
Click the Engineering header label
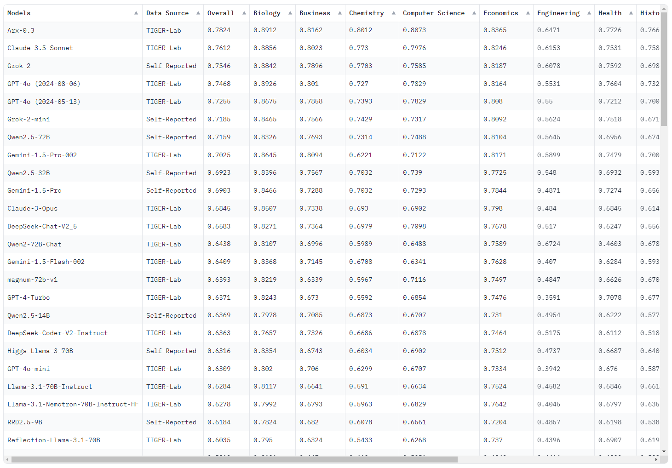tap(558, 13)
